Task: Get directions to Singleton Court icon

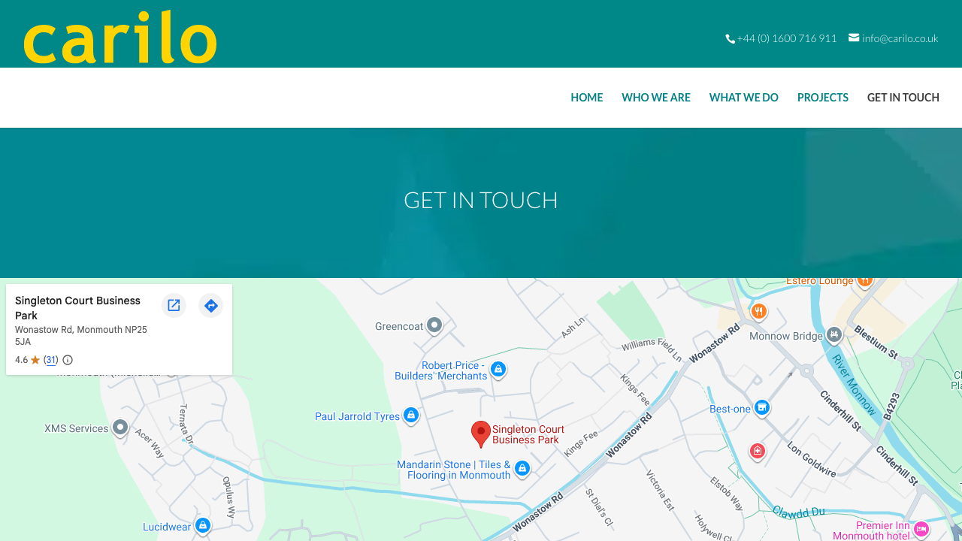Action: 210,305
